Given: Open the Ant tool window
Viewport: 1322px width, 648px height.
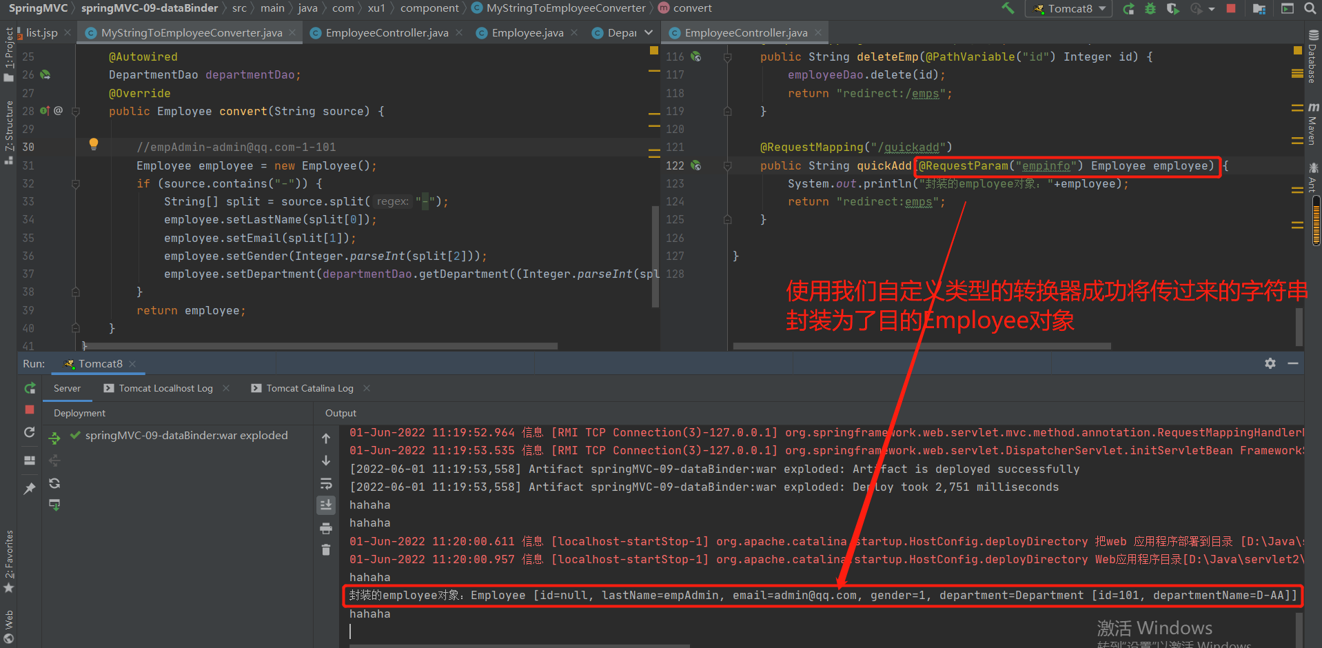Looking at the screenshot, I should pyautogui.click(x=1313, y=177).
